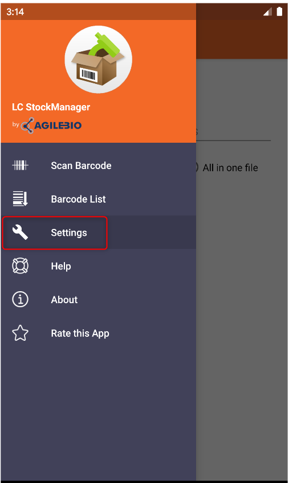This screenshot has height=483, width=289.
Task: Tap the wrench Settings icon
Action: pos(21,232)
